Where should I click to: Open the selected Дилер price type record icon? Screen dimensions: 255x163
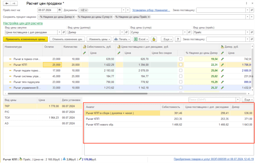[126, 32]
